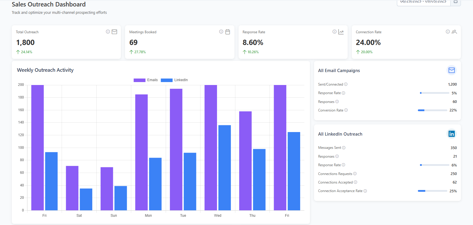Viewport: 473px width, 225px height.
Task: Click the Mon Emails purple bar
Action: click(142, 152)
